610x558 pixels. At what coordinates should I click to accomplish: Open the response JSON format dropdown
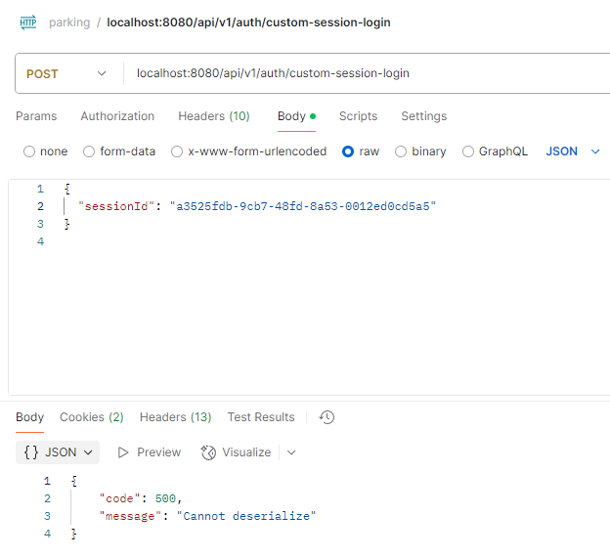[x=58, y=452]
